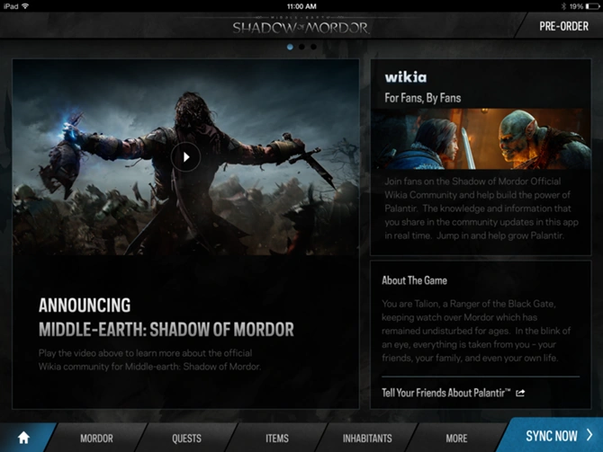Tap the Pre-Order button
This screenshot has width=603, height=452.
coord(563,26)
